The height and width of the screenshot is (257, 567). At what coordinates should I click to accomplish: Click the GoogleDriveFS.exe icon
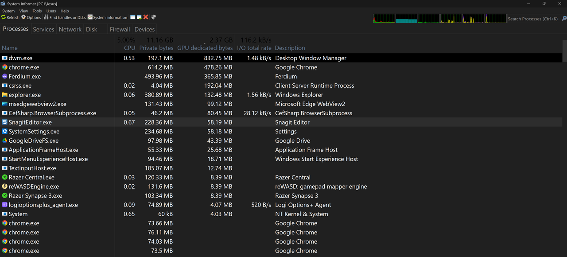4,140
